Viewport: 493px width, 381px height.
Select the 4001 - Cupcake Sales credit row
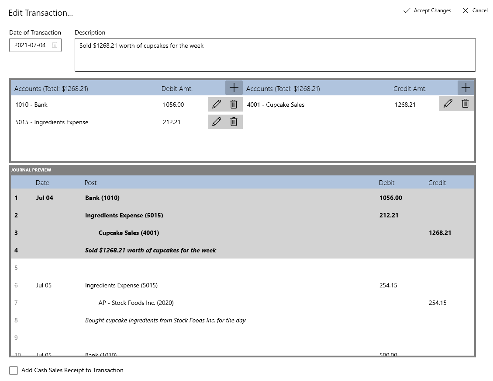(319, 105)
